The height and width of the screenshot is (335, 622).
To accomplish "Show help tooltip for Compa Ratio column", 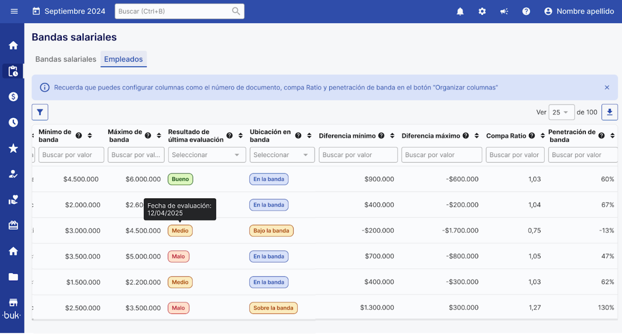I will click(x=532, y=135).
